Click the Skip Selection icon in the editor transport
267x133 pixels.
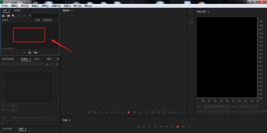click(x=140, y=112)
